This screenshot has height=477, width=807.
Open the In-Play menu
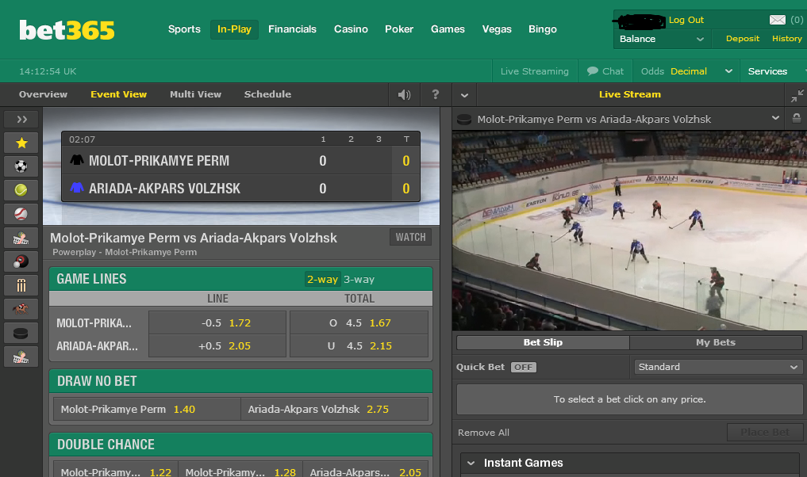[234, 29]
